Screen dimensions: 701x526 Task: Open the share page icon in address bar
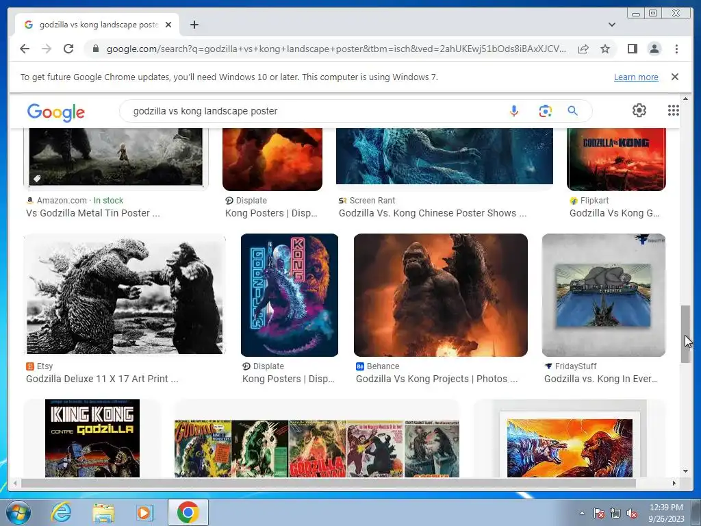click(583, 49)
